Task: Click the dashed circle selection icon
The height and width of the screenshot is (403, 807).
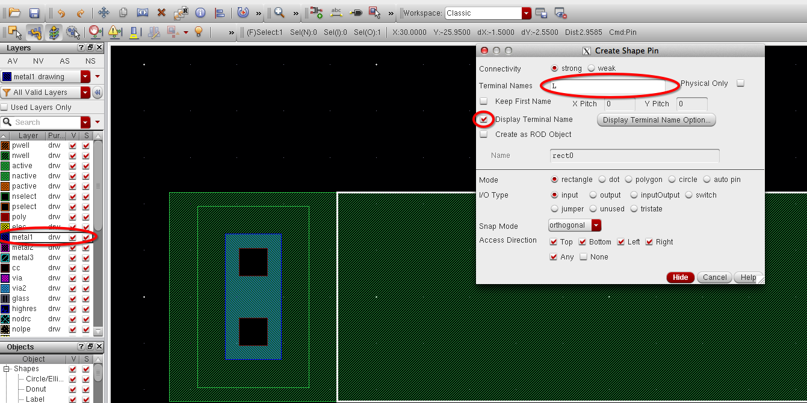Action: pos(74,32)
